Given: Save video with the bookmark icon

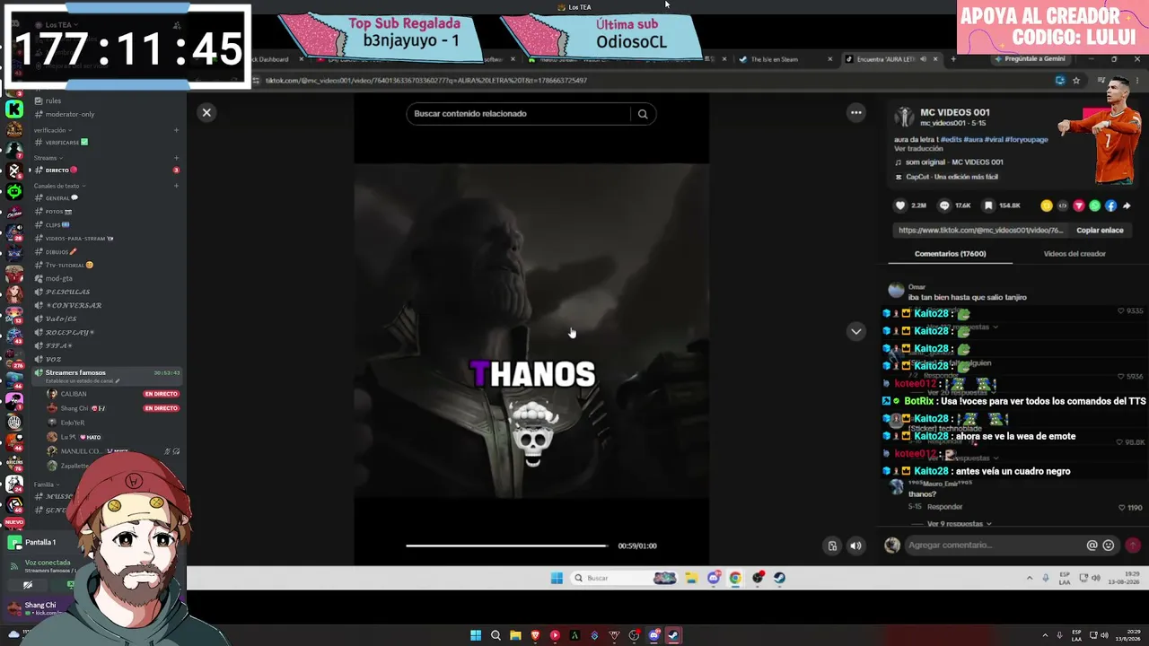Looking at the screenshot, I should click(x=988, y=205).
